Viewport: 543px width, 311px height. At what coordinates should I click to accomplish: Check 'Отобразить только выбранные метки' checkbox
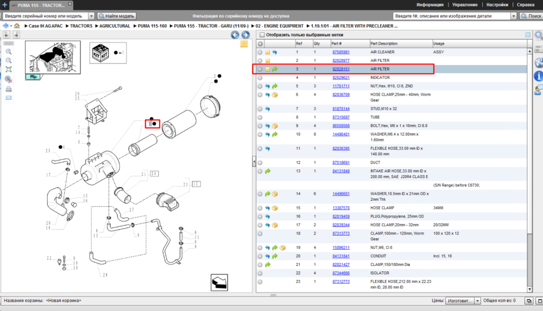(262, 35)
